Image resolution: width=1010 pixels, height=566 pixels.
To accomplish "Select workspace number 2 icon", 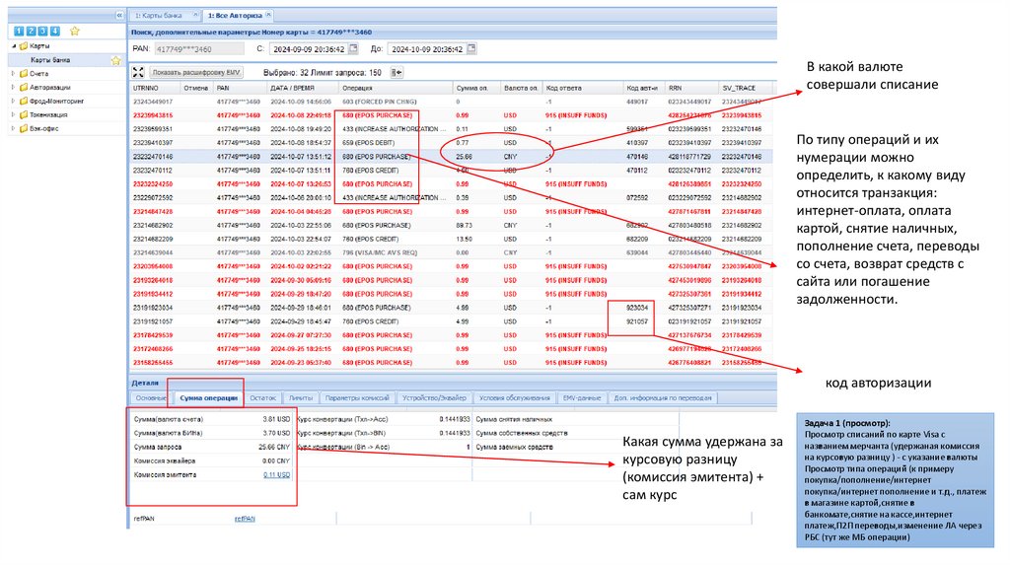I will click(x=31, y=31).
